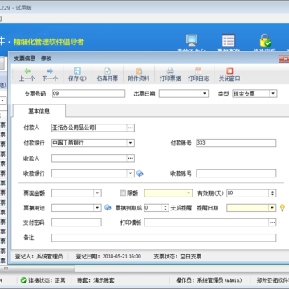Open 仿真开票 simulation invoicing
This screenshot has width=289, height=289.
108,75
